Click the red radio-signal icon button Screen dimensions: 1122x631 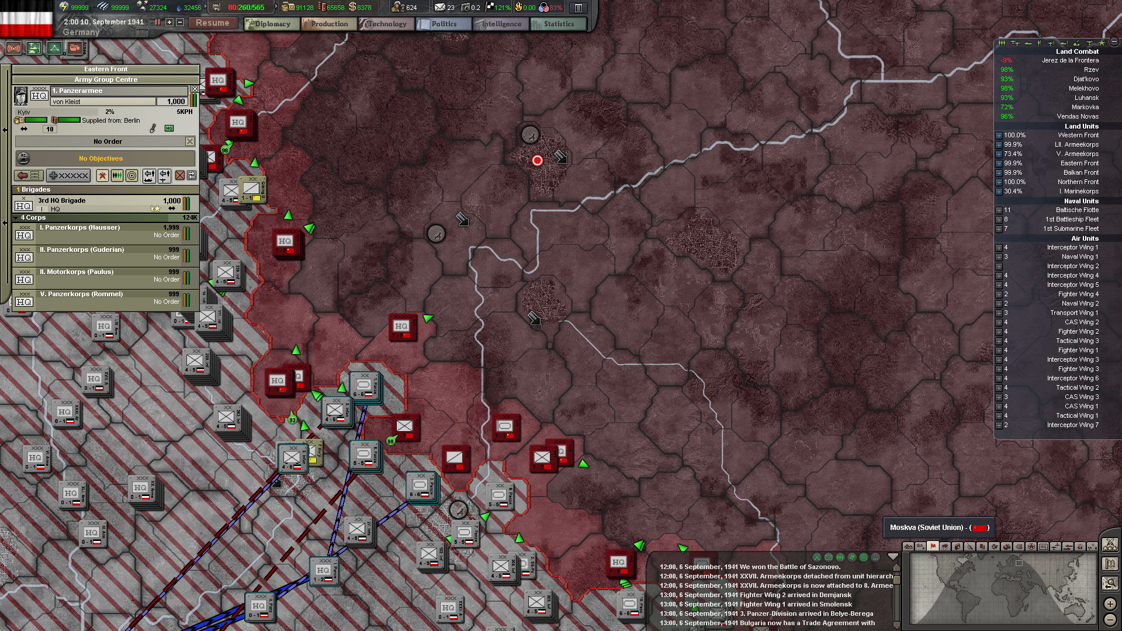[13, 48]
